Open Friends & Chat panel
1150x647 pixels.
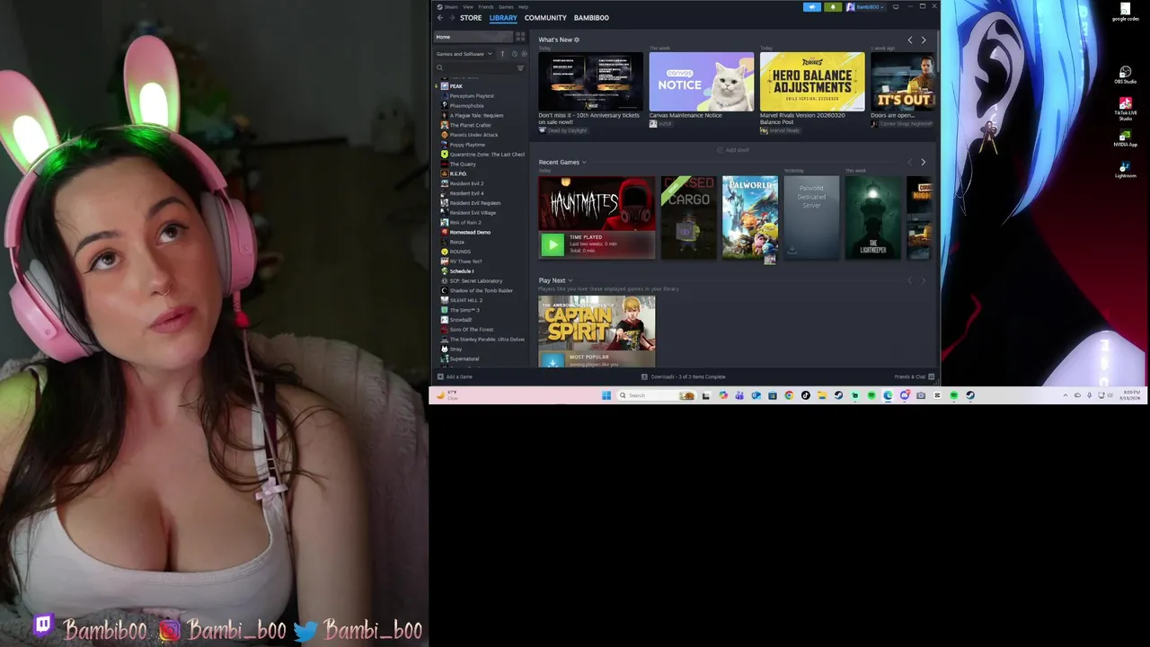tap(914, 377)
